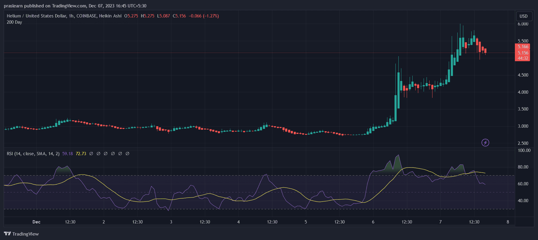Click the 44:32 countdown timer label
Image resolution: width=538 pixels, height=240 pixels.
[x=523, y=58]
